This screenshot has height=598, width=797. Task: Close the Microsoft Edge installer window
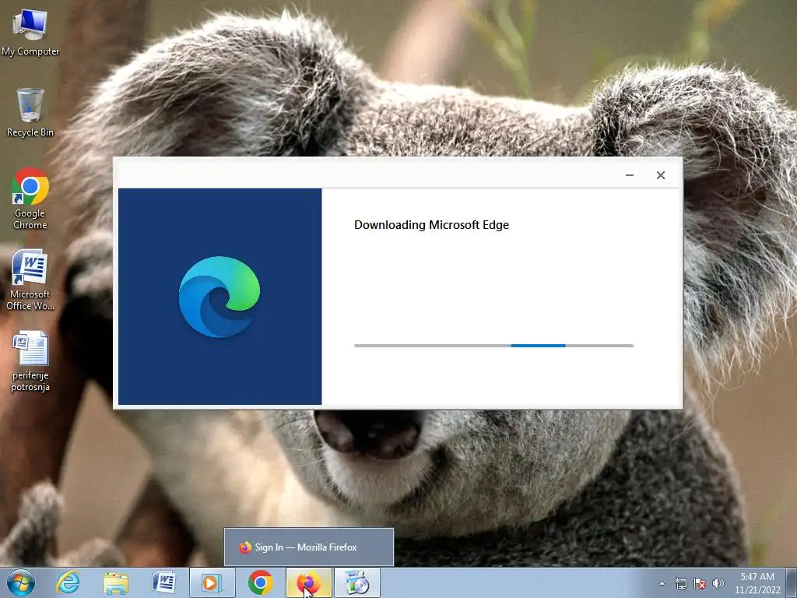point(660,175)
